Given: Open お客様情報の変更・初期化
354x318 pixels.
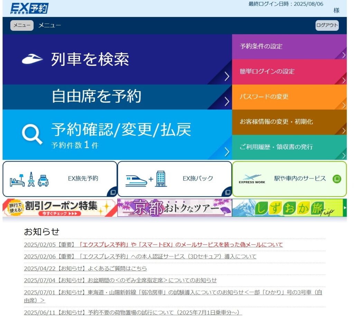Looking at the screenshot, I should (289, 122).
